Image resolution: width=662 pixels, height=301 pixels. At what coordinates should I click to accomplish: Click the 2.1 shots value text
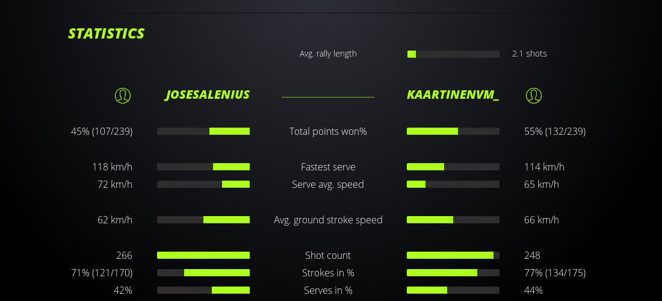tap(530, 54)
